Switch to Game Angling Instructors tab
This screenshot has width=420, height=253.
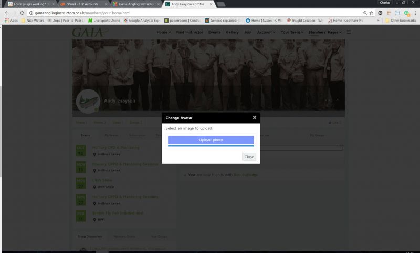(136, 4)
